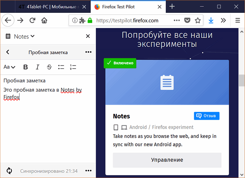The height and width of the screenshot is (178, 245).
Task: Open the Firefox home page
Action: tap(44, 20)
